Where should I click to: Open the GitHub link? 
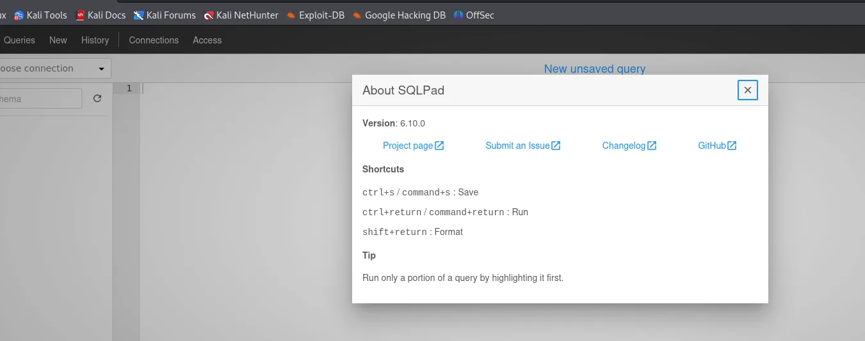[x=718, y=146]
